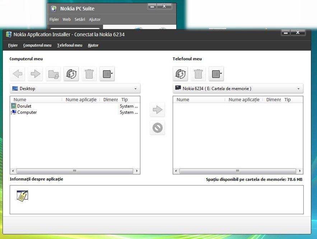
Task: Click the 'System ...' type of Dorulet row
Action: click(129, 106)
